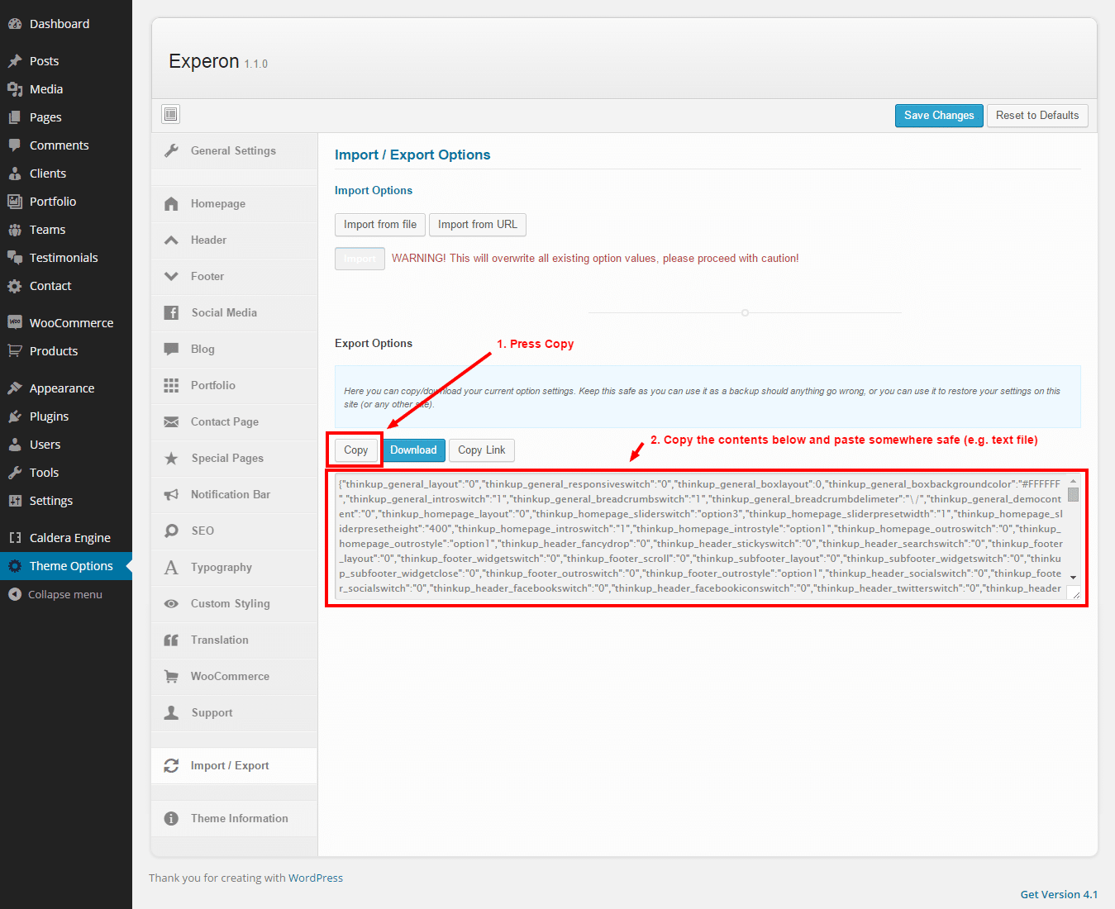Click the blue Download button
This screenshot has height=909, width=1115.
413,450
